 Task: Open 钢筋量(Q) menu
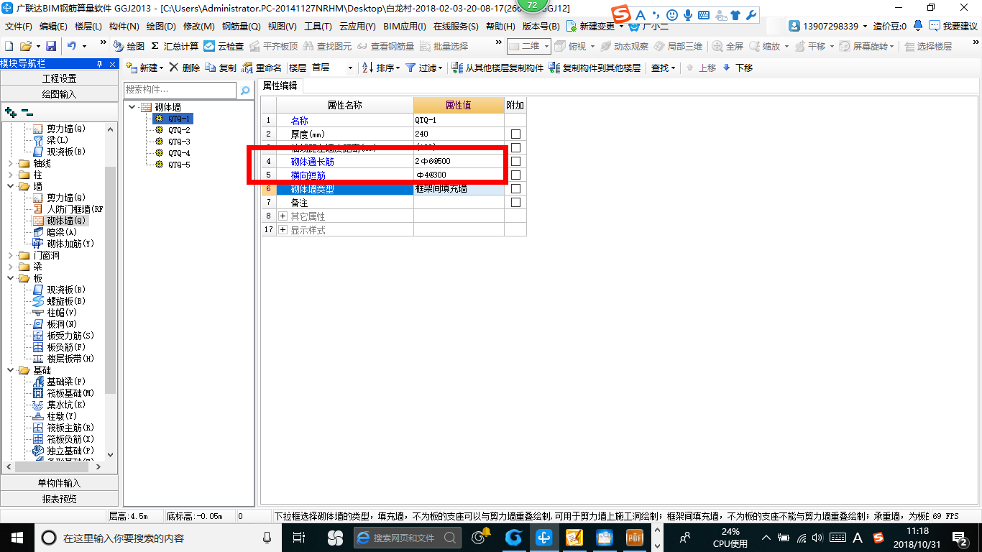pyautogui.click(x=241, y=26)
